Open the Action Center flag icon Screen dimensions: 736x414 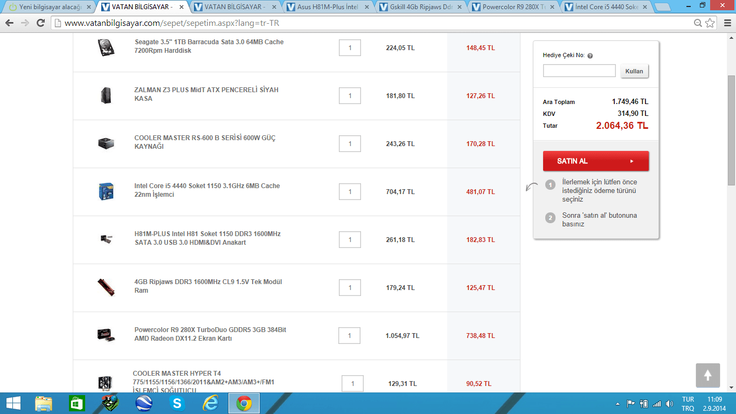(x=630, y=404)
